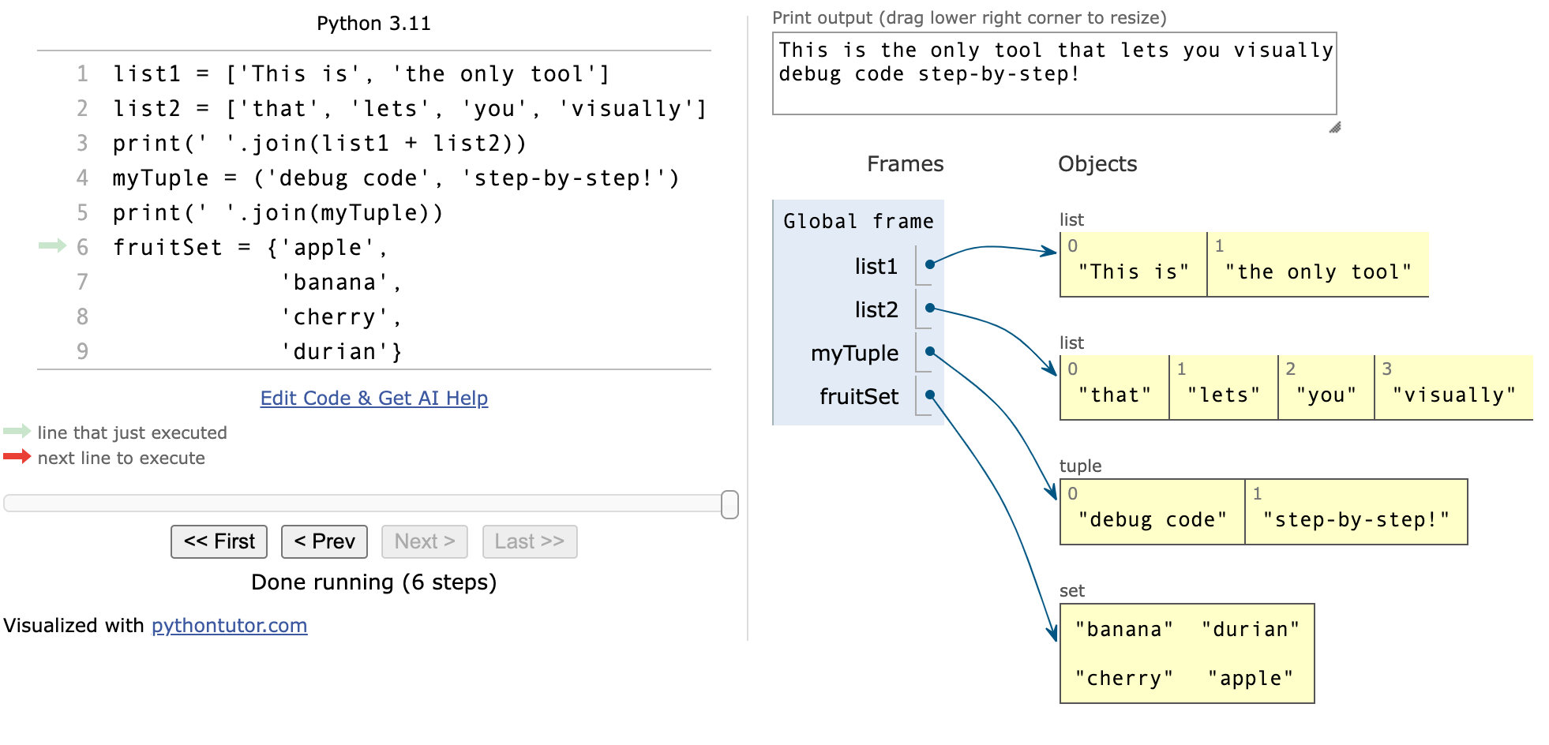Screen dimensions: 1549x745
Task: Click the disabled 'Last >>' button
Action: click(x=530, y=541)
